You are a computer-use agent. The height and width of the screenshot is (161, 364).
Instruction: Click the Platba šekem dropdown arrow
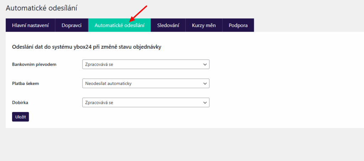click(205, 84)
